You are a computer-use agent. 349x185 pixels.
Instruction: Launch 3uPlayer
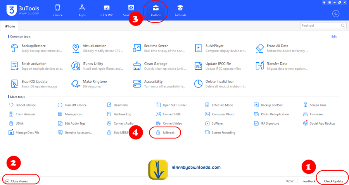(214, 123)
